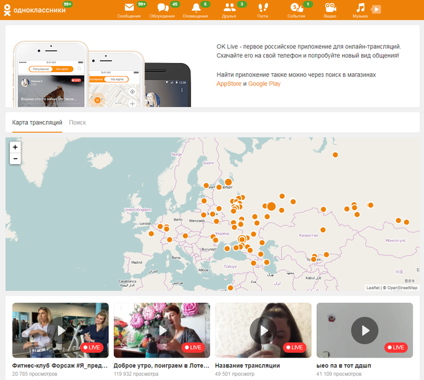Open the Гости footprints icon
This screenshot has height=380, width=424.
click(x=262, y=8)
